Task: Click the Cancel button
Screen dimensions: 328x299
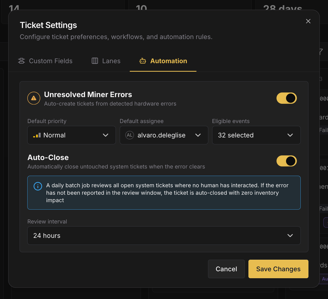Action: click(226, 269)
